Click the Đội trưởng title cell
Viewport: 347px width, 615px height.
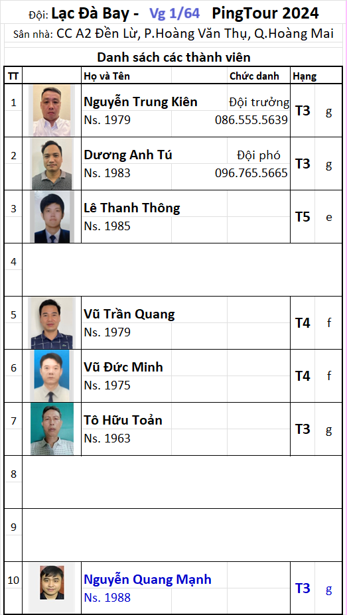coord(259,102)
